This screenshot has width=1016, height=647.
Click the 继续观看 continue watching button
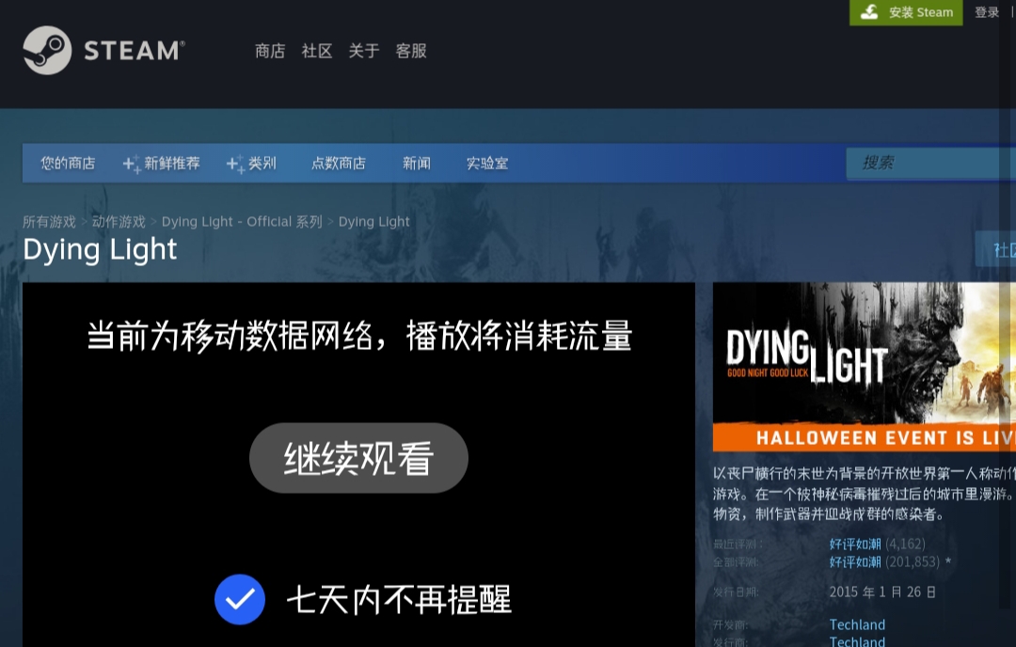359,458
